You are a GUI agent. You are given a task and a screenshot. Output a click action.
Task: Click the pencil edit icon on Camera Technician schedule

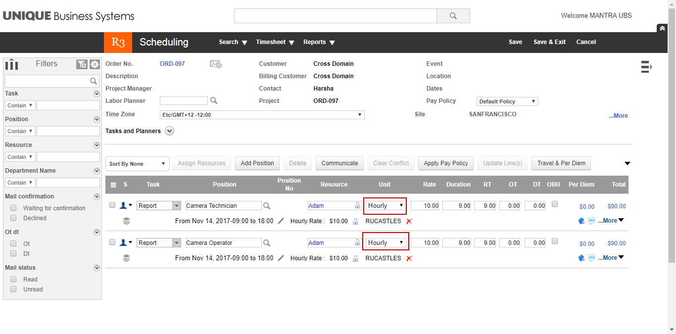coord(281,221)
